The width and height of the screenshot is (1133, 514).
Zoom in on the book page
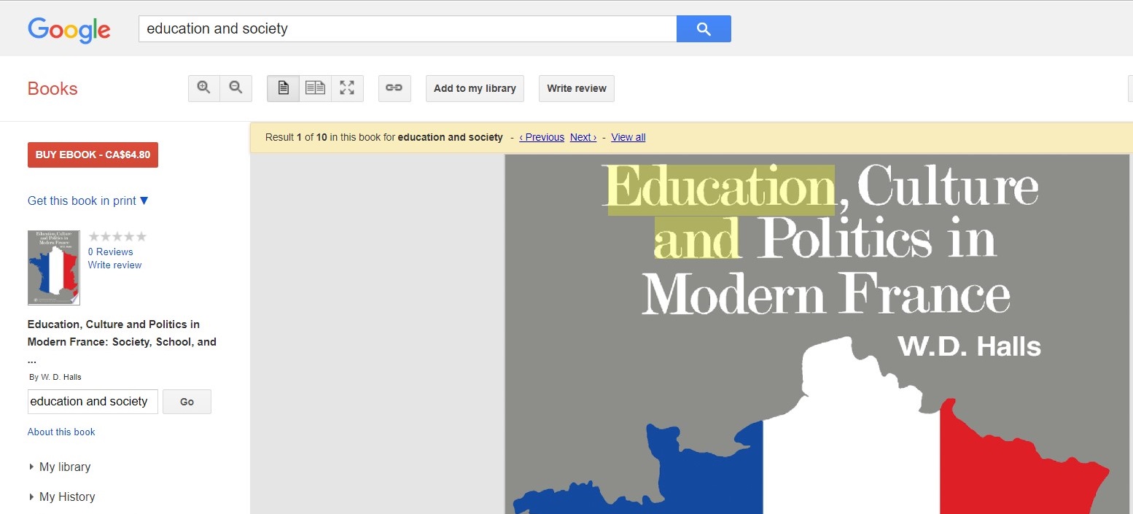203,87
